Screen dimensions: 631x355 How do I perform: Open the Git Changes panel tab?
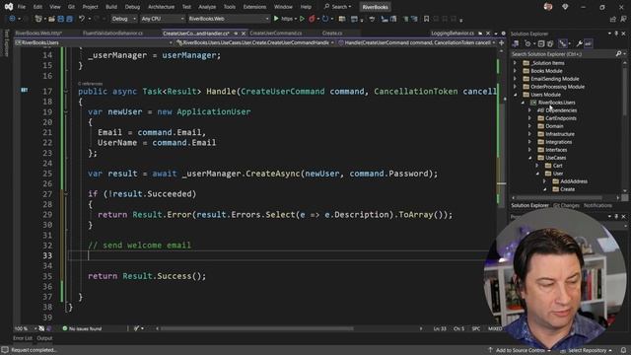(566, 206)
